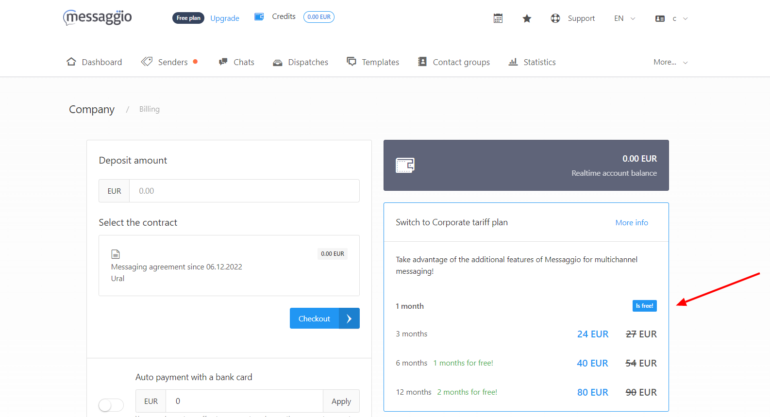This screenshot has width=770, height=417.
Task: Click the 1 month plan row
Action: [x=526, y=306]
